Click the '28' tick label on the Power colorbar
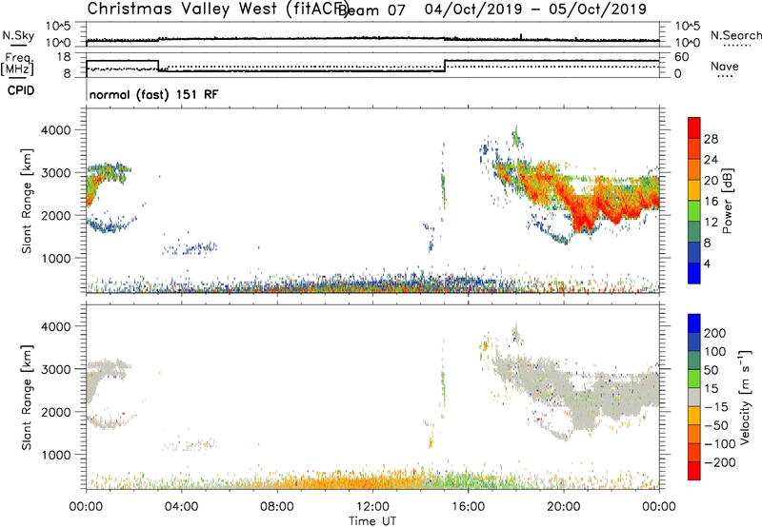Screen dimensions: 762x527 click(711, 139)
